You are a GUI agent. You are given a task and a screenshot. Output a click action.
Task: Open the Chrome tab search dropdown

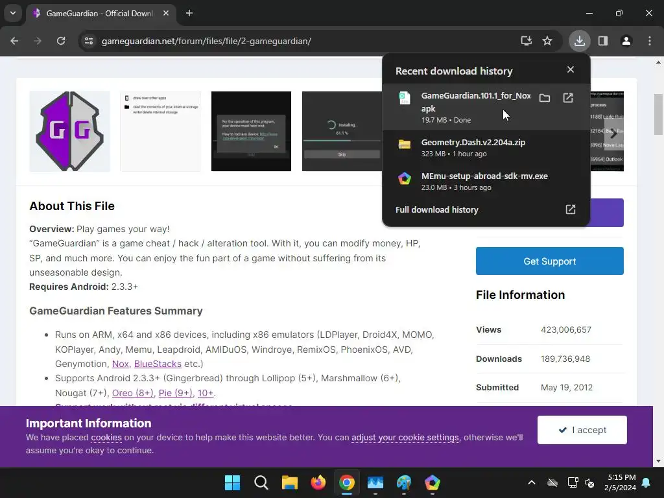[x=13, y=13]
